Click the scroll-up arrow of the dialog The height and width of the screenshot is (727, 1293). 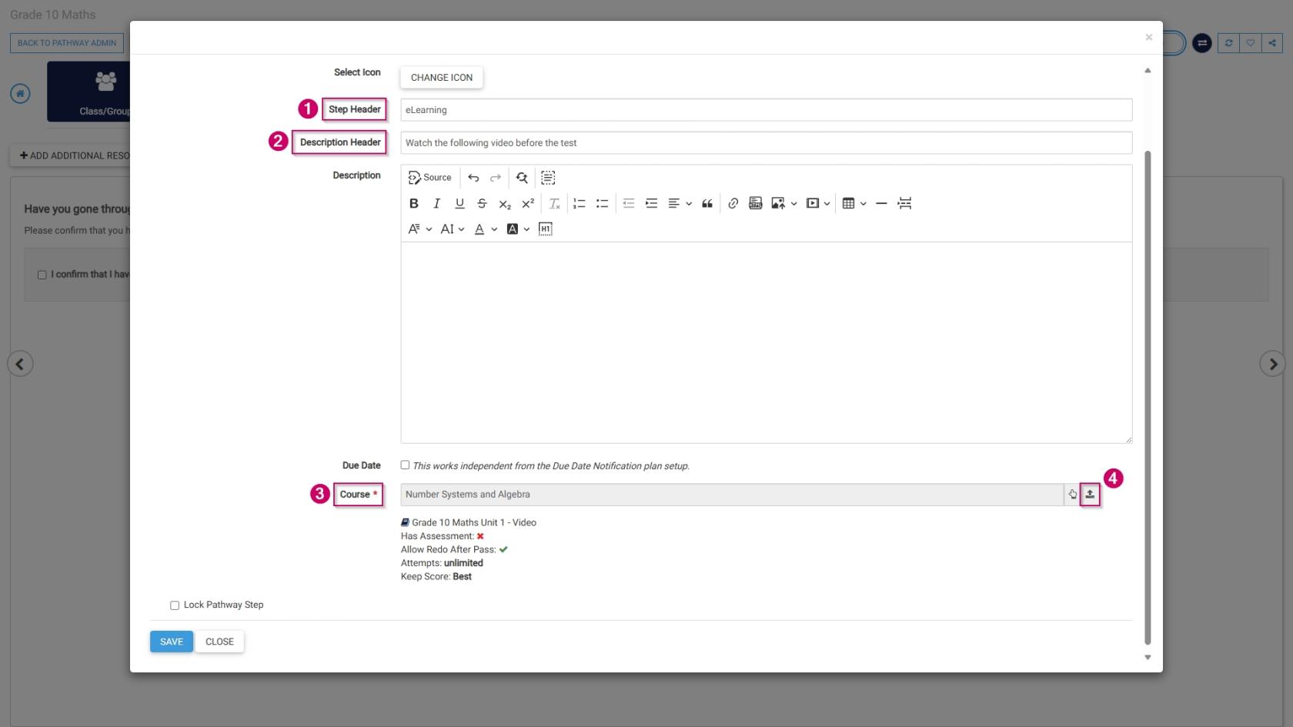point(1148,70)
